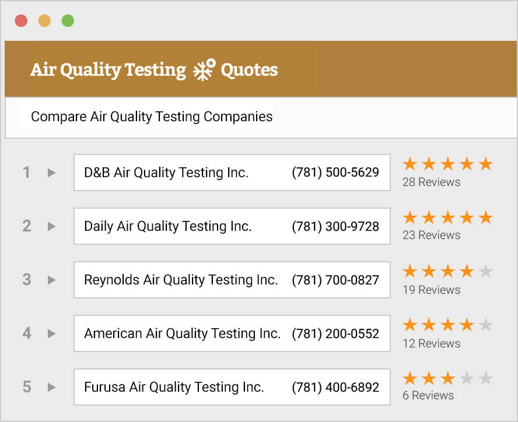
Task: Click the 19 Reviews link for Reynolds
Action: (432, 290)
